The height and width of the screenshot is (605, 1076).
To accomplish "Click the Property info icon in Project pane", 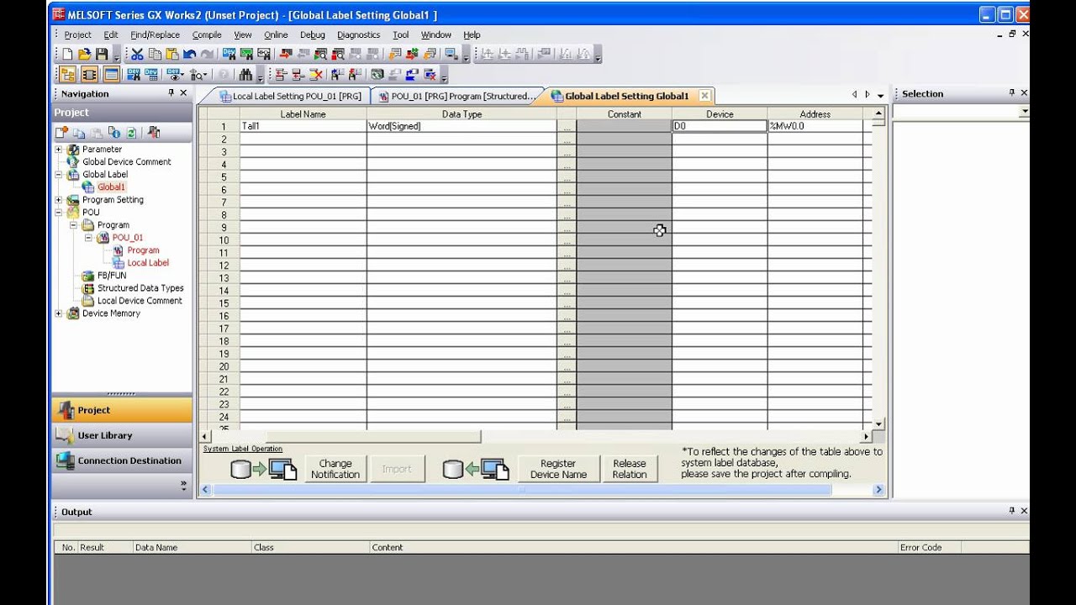I will tap(114, 133).
